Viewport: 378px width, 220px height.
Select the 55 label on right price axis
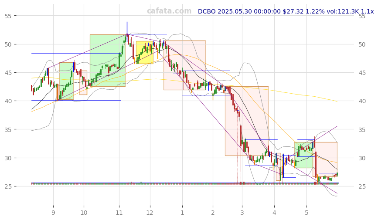pos(362,16)
